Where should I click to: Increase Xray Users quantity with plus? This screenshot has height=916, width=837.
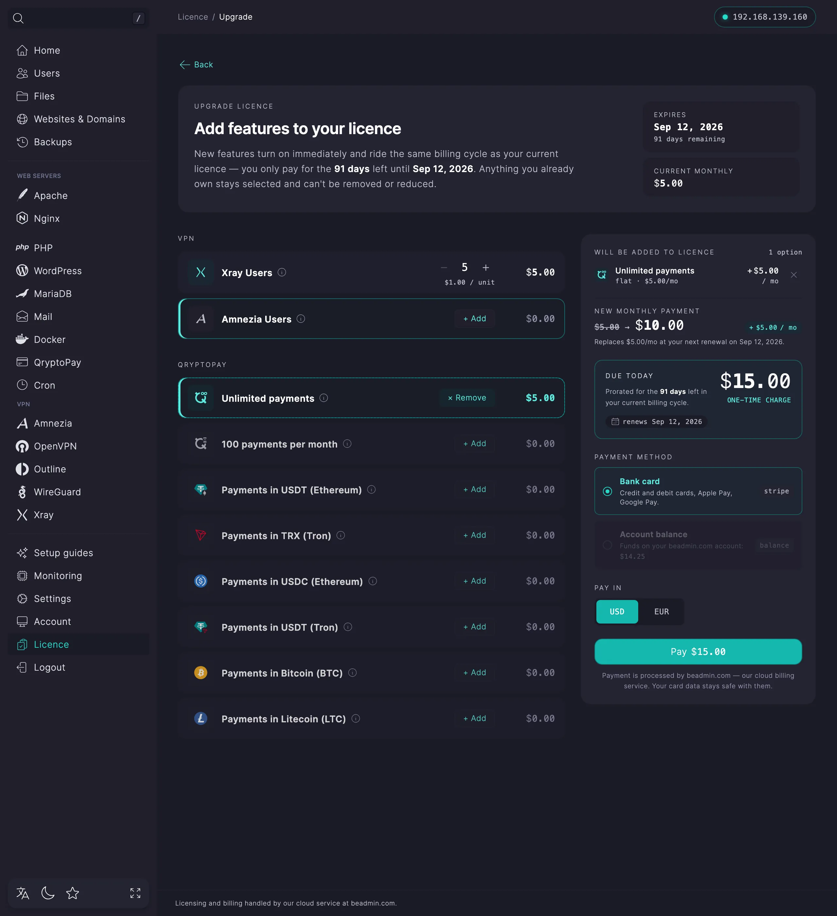pos(486,268)
